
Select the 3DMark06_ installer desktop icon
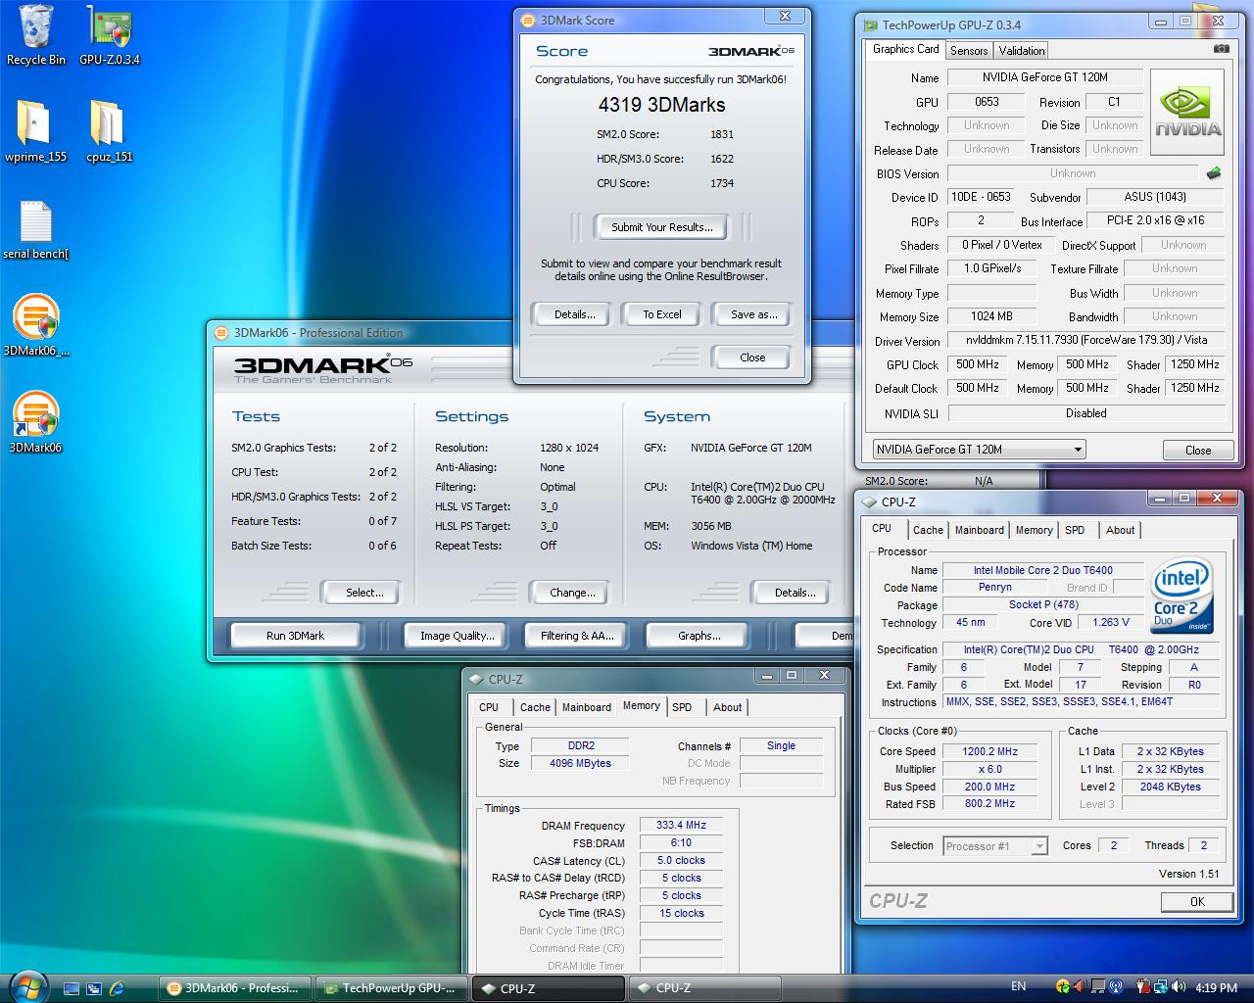[36, 326]
